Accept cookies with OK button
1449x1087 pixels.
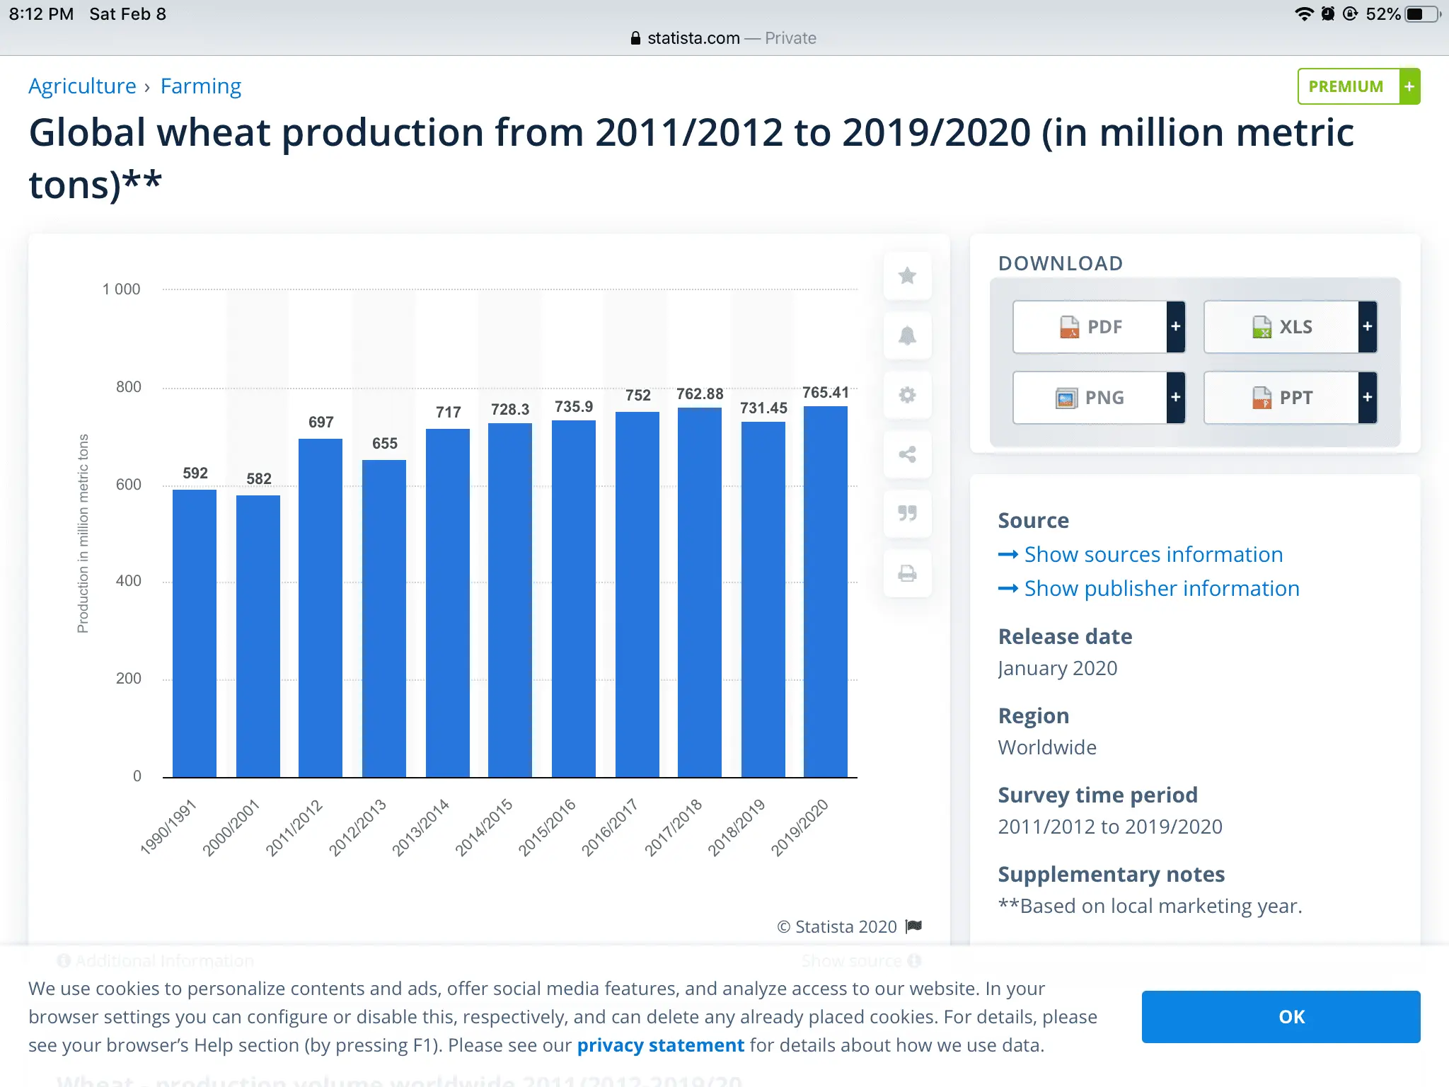[1280, 1017]
